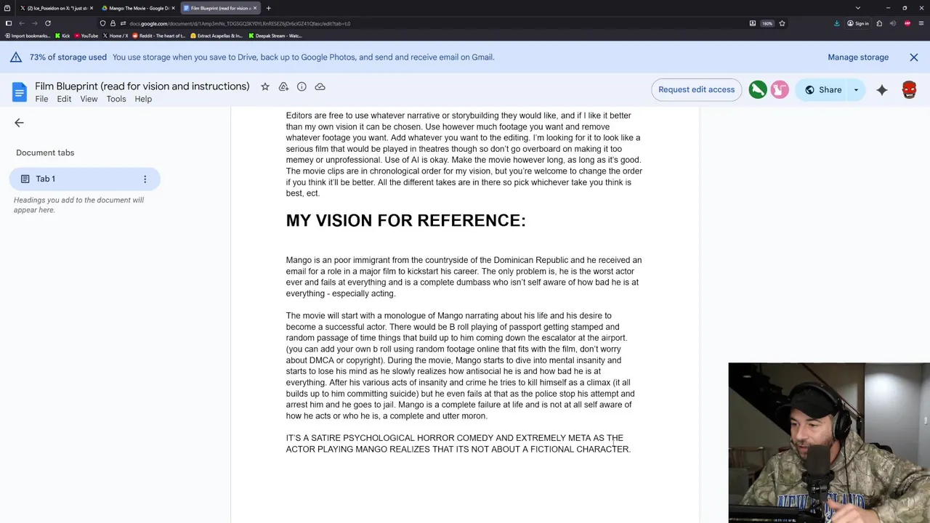
Task: List all tabs with chevron button
Action: [x=858, y=8]
